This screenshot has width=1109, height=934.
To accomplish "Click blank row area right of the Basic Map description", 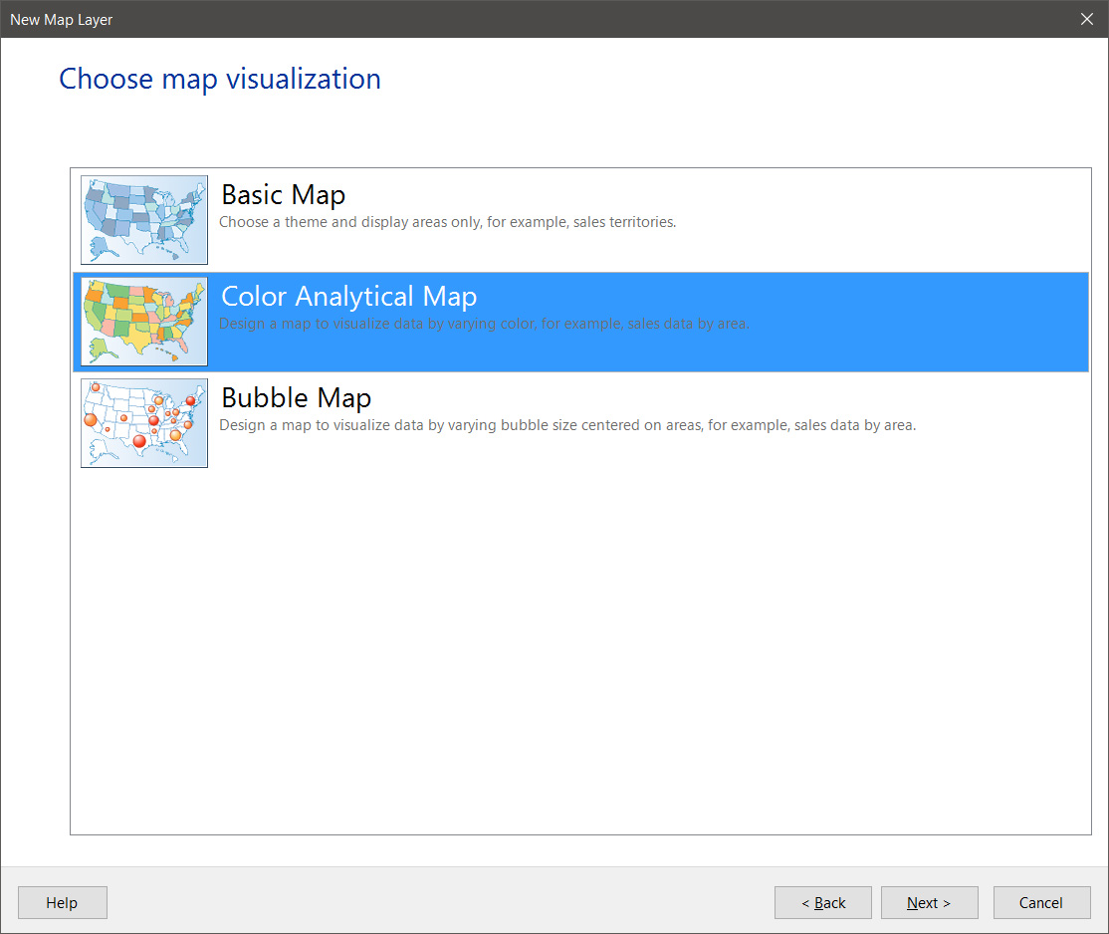I will (896, 221).
